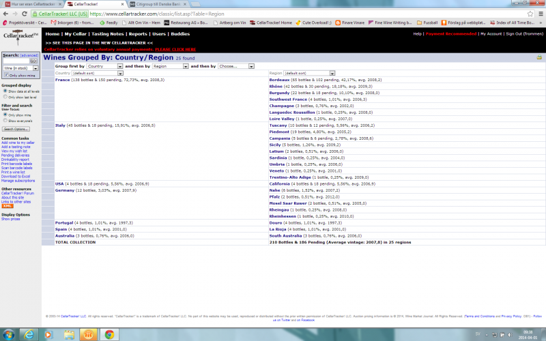Click the volume icon in the system tray
This screenshot has width=546, height=341.
(x=510, y=335)
